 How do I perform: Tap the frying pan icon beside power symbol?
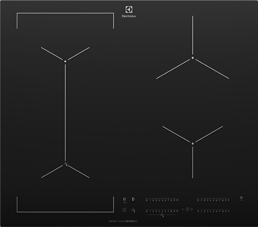coord(133,210)
